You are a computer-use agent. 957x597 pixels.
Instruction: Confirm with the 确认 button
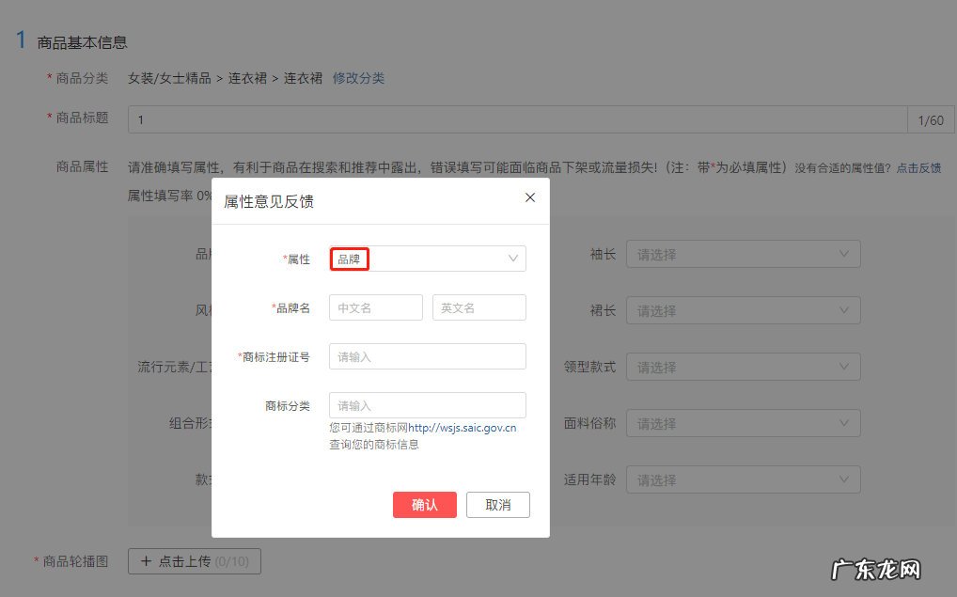click(424, 504)
